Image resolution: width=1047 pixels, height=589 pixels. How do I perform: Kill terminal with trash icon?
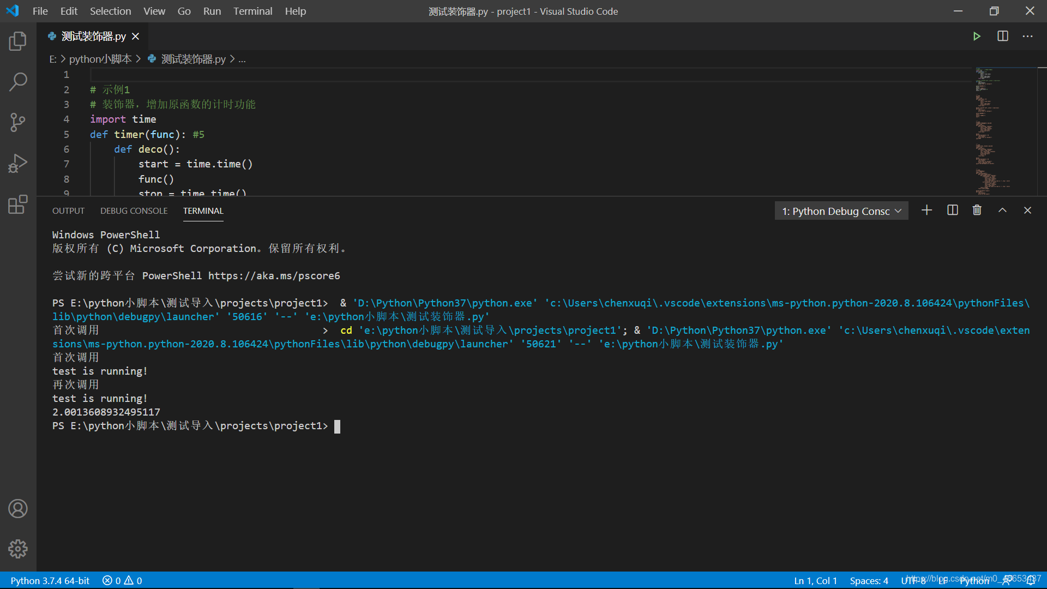(977, 211)
